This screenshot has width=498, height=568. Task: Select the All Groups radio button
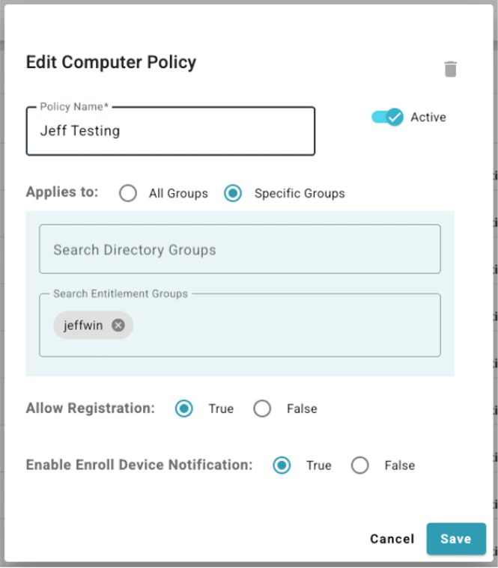click(128, 193)
